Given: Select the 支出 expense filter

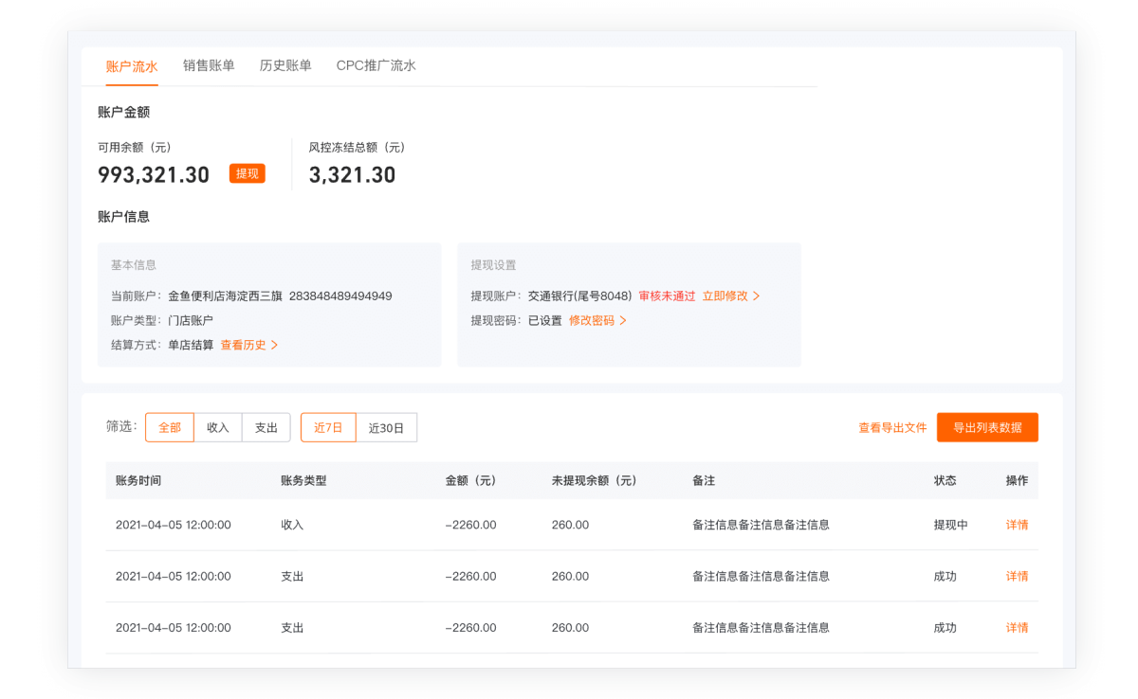Looking at the screenshot, I should coord(266,427).
